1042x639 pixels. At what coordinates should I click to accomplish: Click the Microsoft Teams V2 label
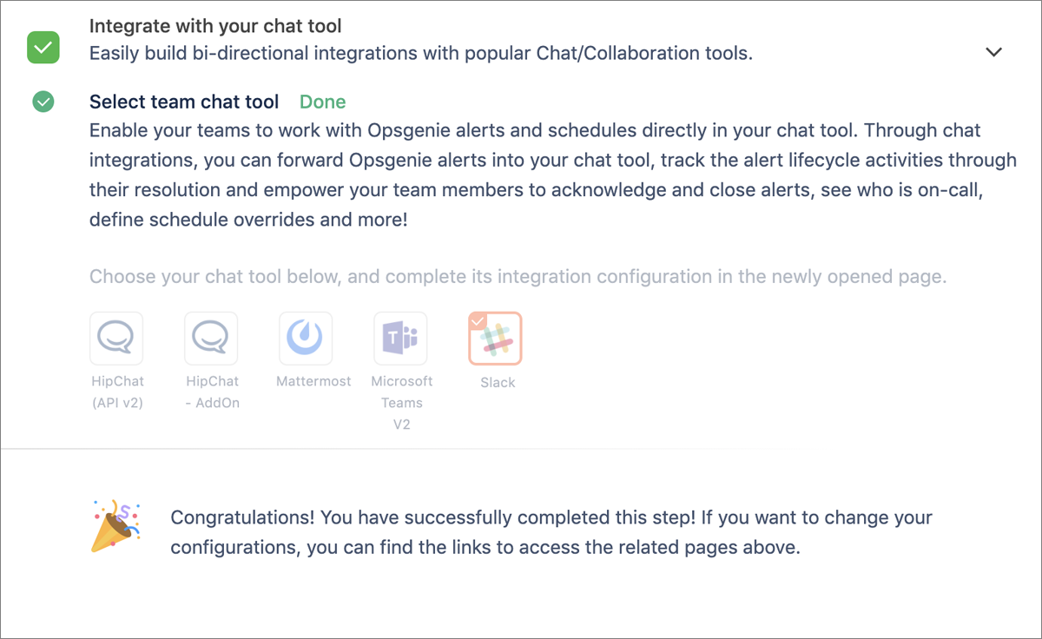(401, 403)
